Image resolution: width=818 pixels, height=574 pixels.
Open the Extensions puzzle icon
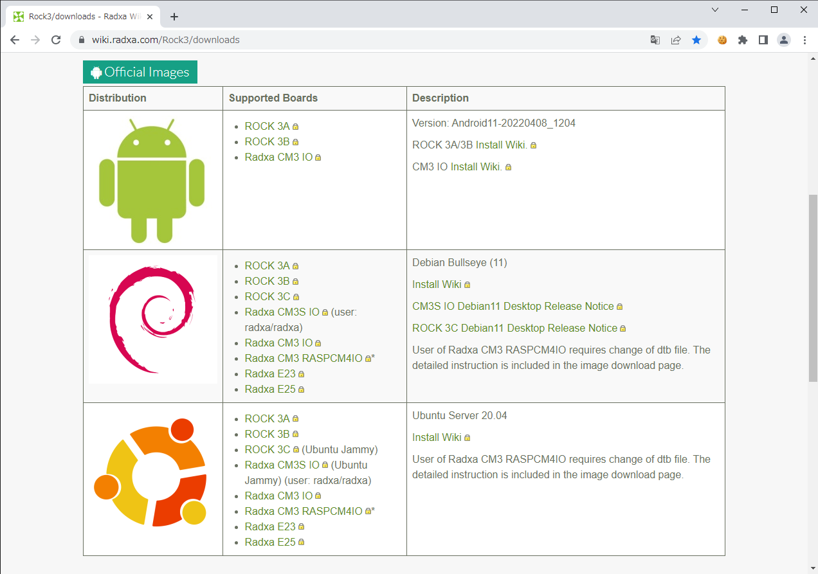pyautogui.click(x=743, y=40)
